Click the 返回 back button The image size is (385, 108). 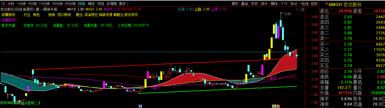(x=314, y=4)
